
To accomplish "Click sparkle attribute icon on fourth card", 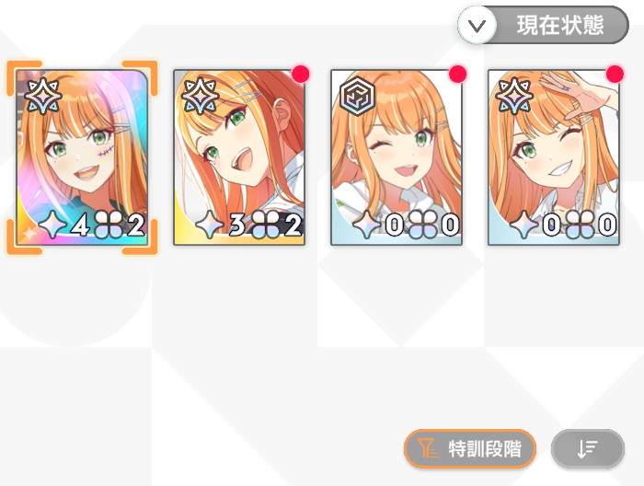I will pos(514,96).
